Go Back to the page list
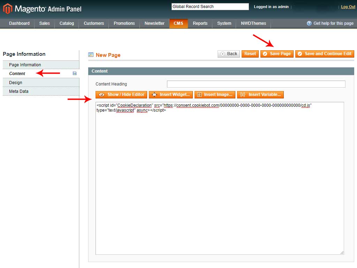This screenshot has width=357, height=268. [x=229, y=54]
